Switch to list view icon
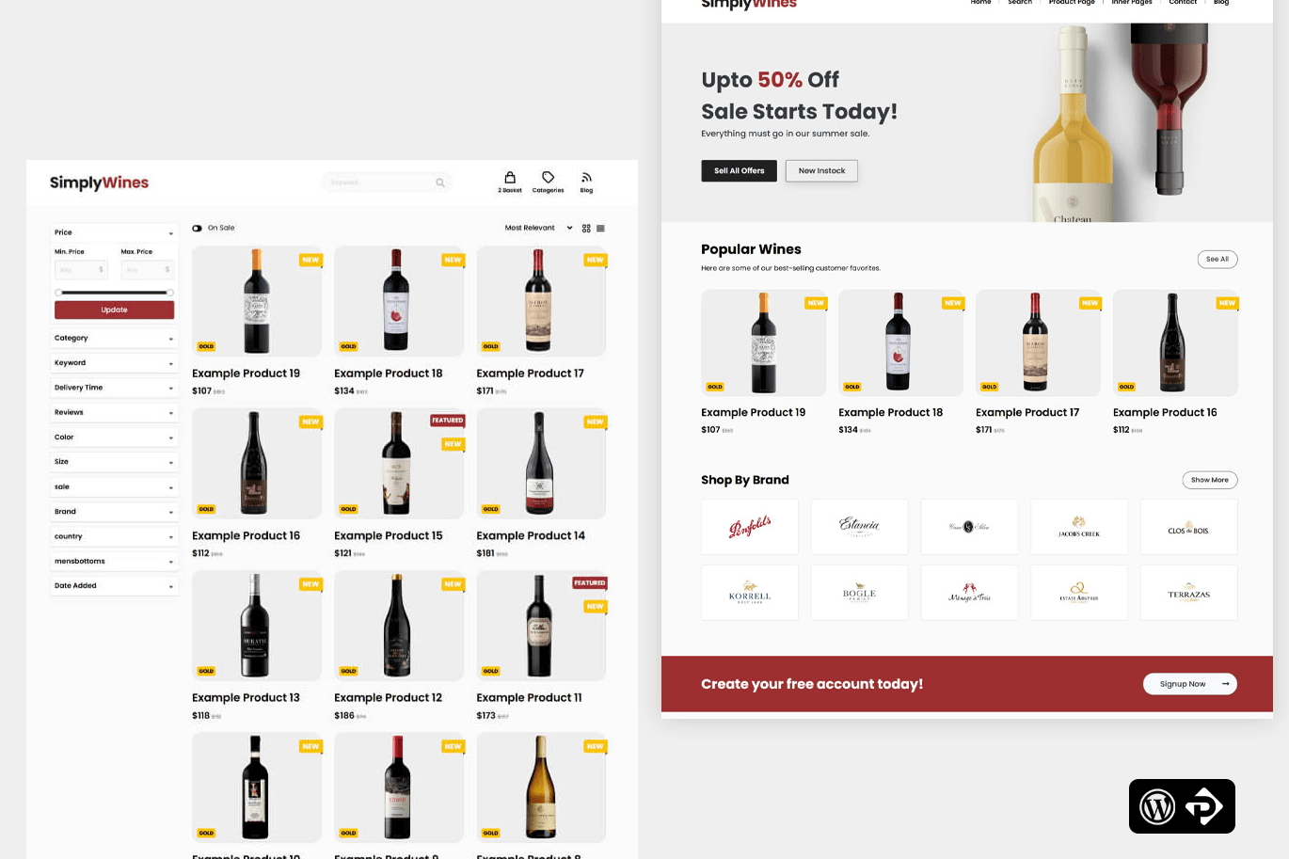The height and width of the screenshot is (859, 1289). point(600,229)
